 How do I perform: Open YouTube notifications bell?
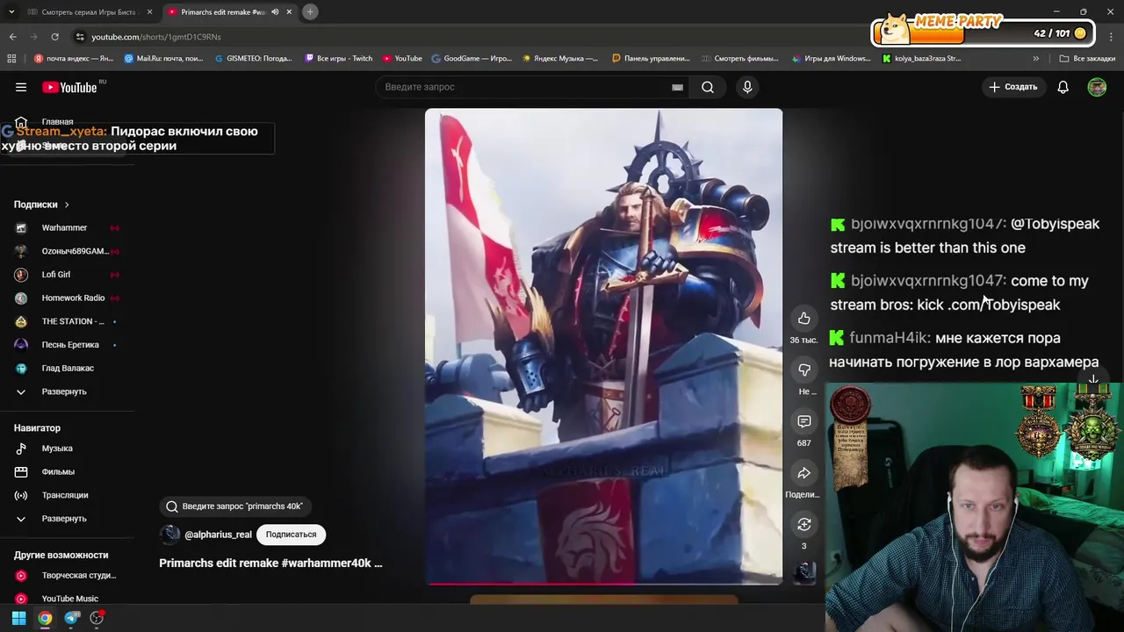[x=1063, y=87]
